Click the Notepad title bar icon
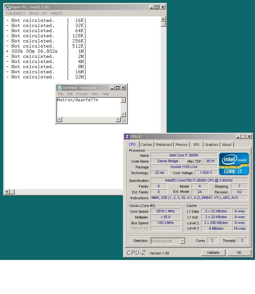The width and height of the screenshot is (255, 294). [59, 88]
